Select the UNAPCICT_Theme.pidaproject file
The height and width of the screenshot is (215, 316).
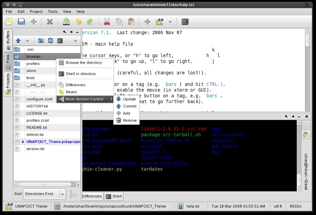[47, 142]
